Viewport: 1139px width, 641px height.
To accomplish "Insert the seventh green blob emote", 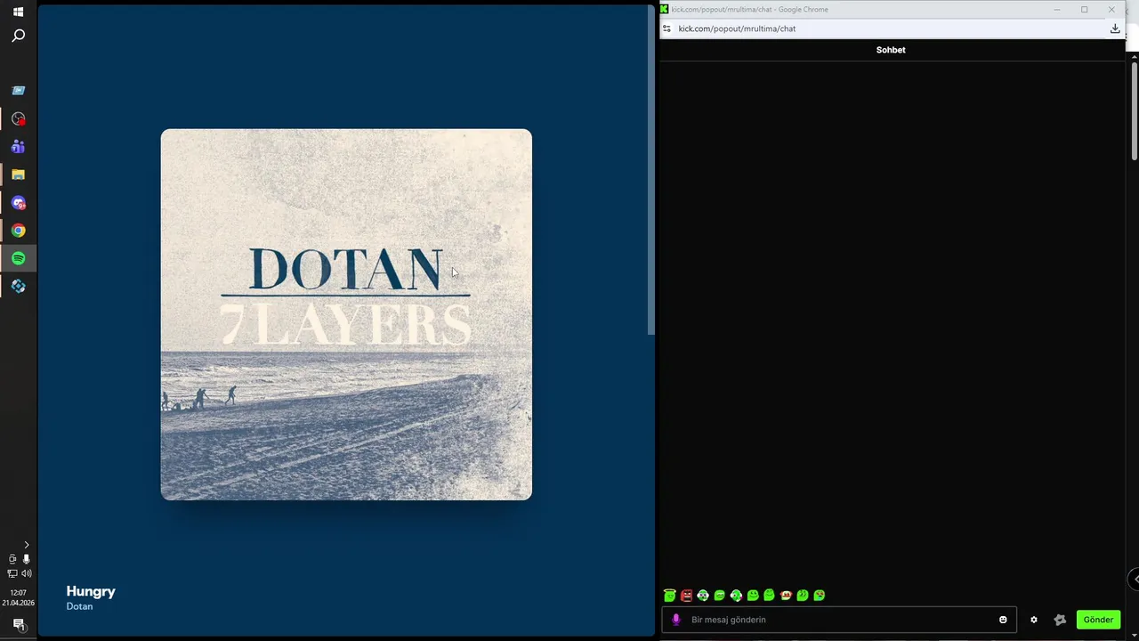I will (769, 596).
